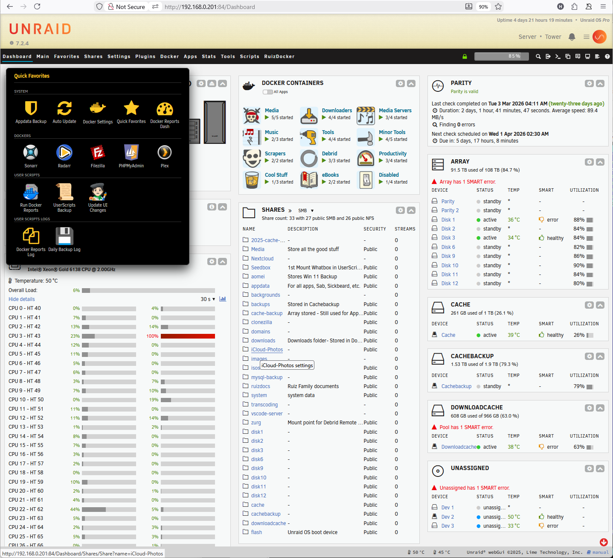The image size is (613, 558).
Task: Run the Update UI Changes script
Action: pyautogui.click(x=98, y=192)
